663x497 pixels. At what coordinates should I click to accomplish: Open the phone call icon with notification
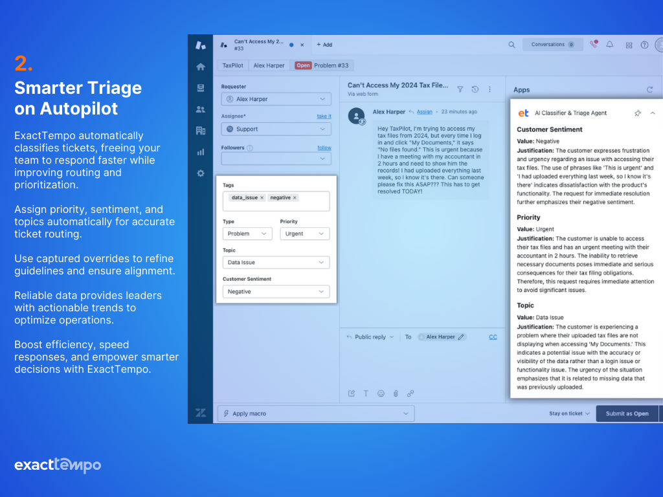[594, 45]
